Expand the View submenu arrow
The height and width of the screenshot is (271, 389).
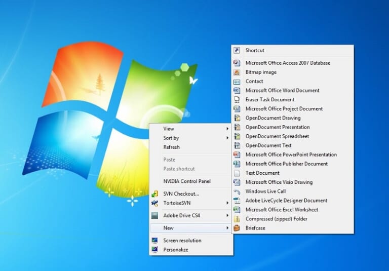coord(227,129)
